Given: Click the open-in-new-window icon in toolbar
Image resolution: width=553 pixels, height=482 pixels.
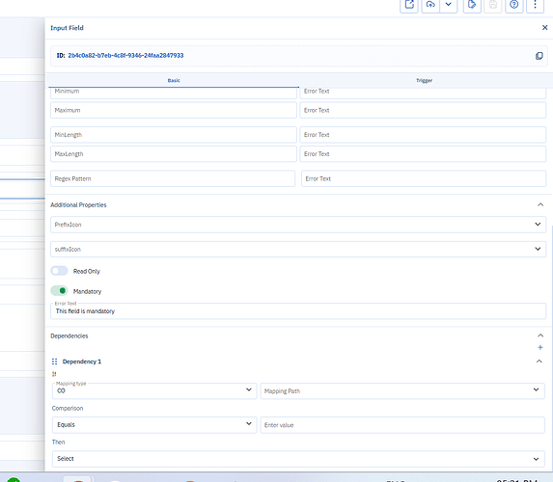Looking at the screenshot, I should [409, 5].
